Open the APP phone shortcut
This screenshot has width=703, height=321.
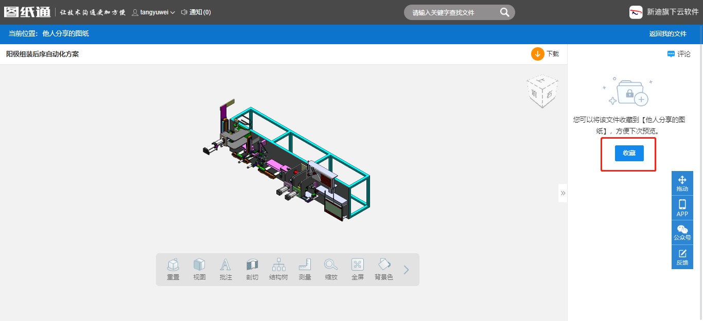click(x=682, y=208)
